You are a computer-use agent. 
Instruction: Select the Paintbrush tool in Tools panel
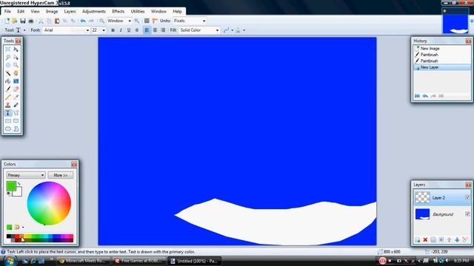coord(8,89)
